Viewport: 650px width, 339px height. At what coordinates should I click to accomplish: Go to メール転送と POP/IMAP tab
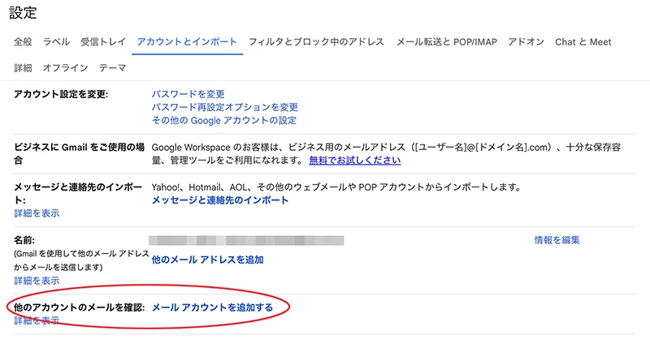point(447,41)
